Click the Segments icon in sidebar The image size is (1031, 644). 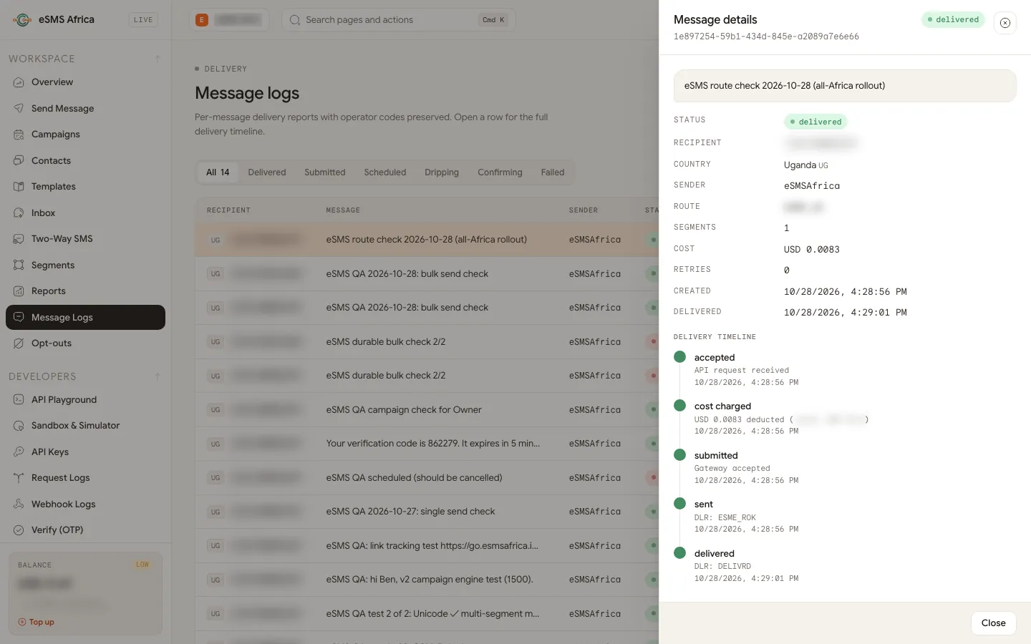pos(19,265)
